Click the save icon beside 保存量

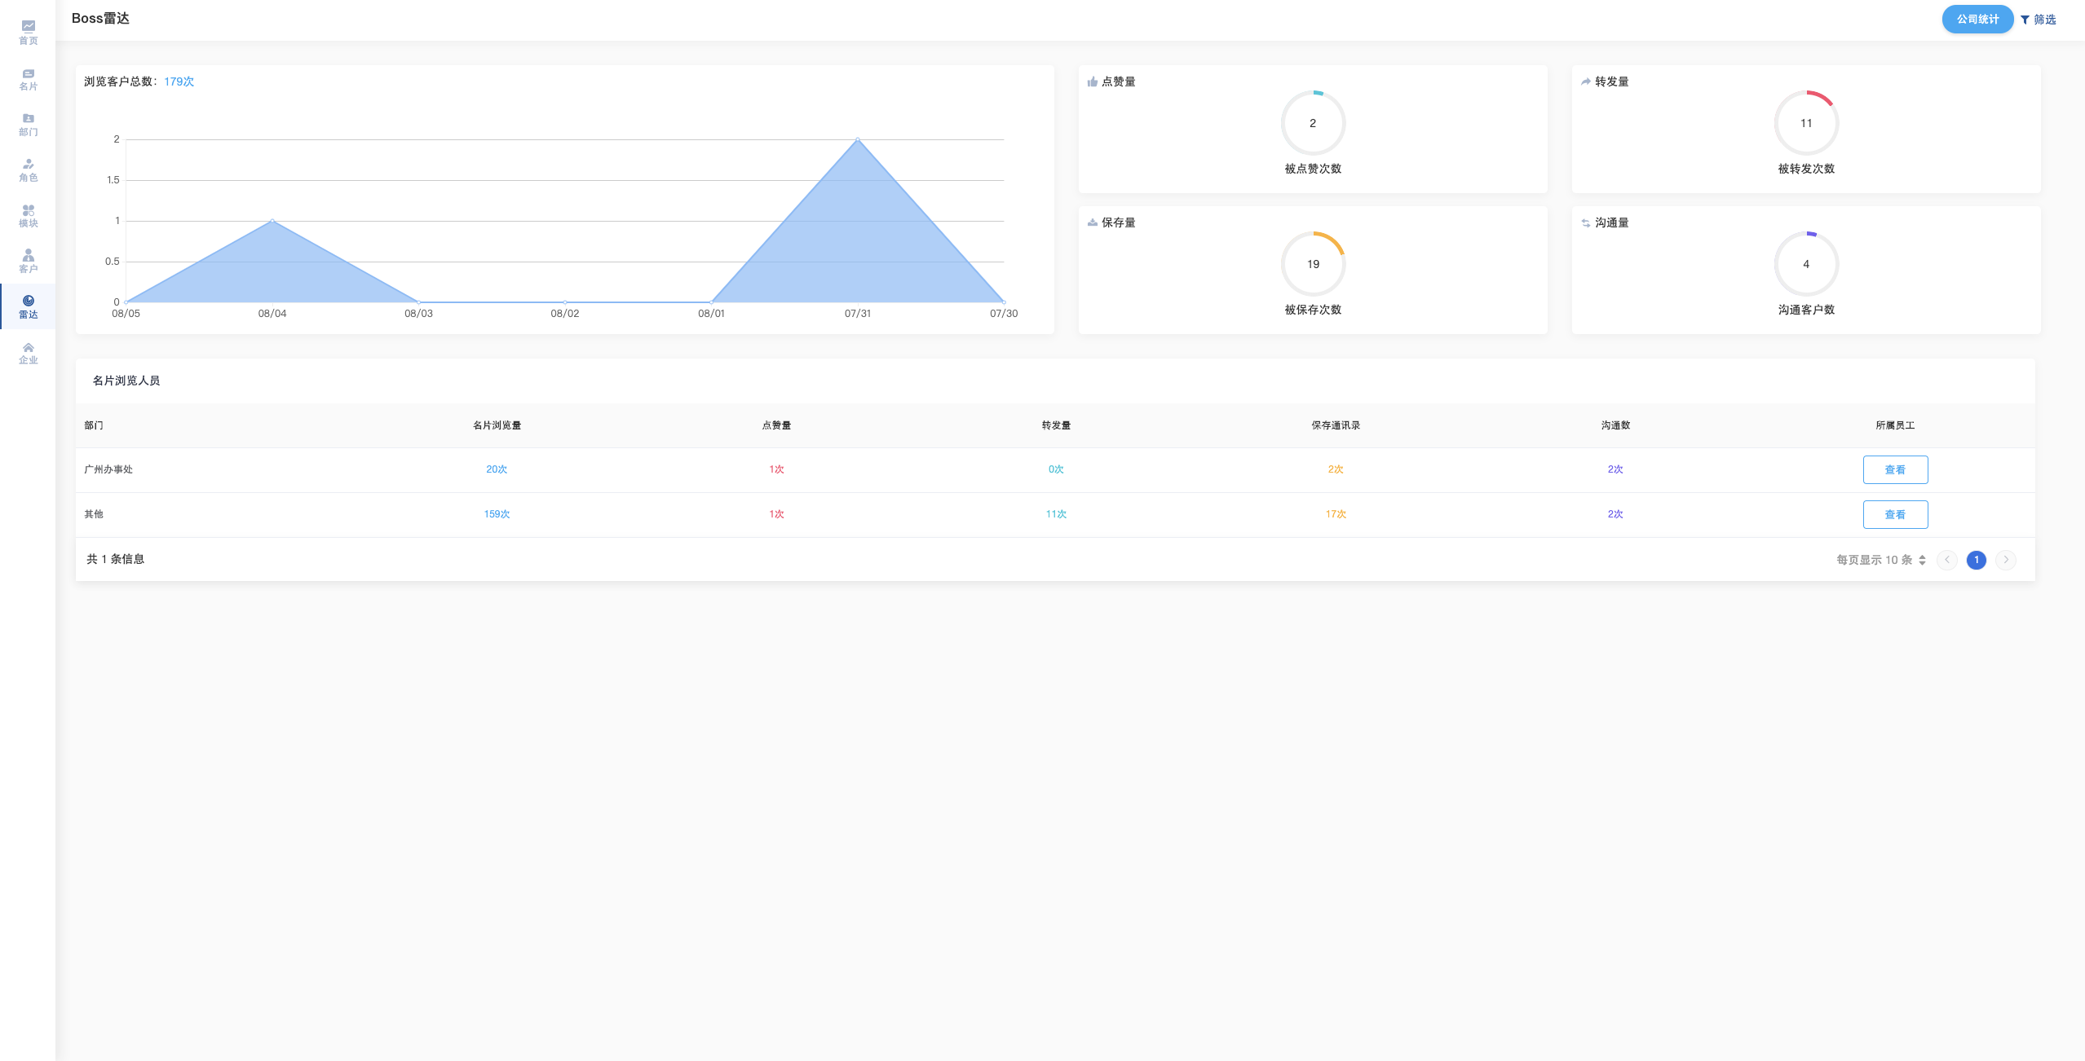pyautogui.click(x=1092, y=222)
